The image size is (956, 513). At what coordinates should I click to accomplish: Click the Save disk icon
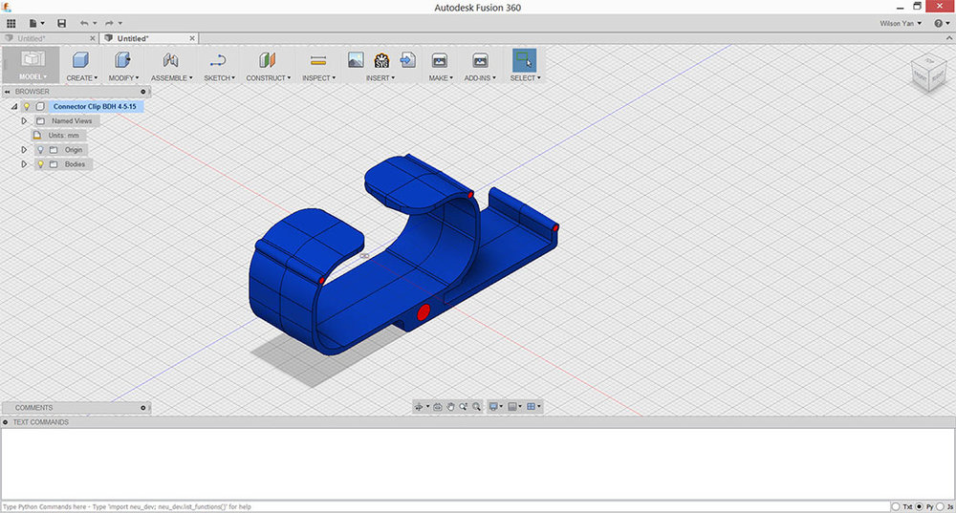click(x=62, y=23)
